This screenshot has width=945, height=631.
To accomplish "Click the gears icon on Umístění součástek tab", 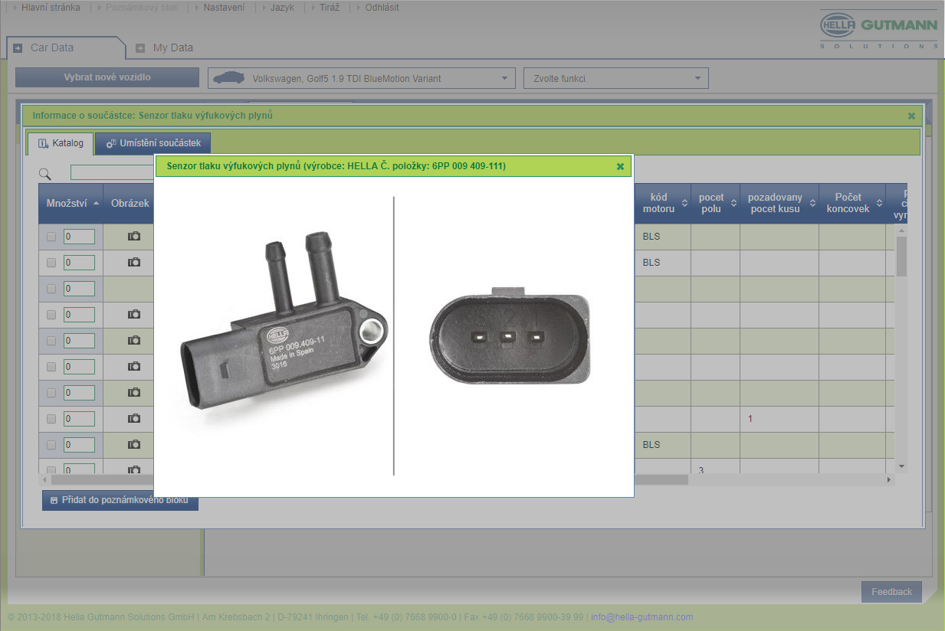I will coord(111,143).
